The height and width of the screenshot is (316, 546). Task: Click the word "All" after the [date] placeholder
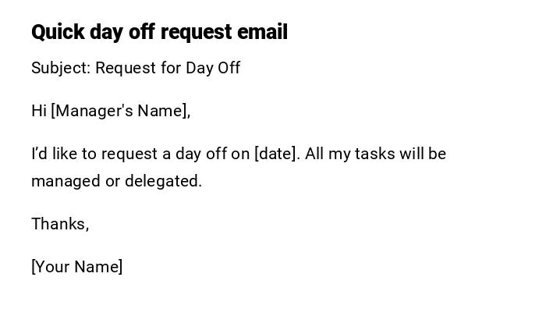coord(314,154)
